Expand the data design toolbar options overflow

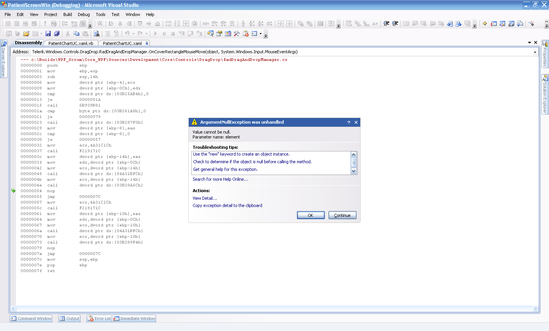(x=90, y=24)
